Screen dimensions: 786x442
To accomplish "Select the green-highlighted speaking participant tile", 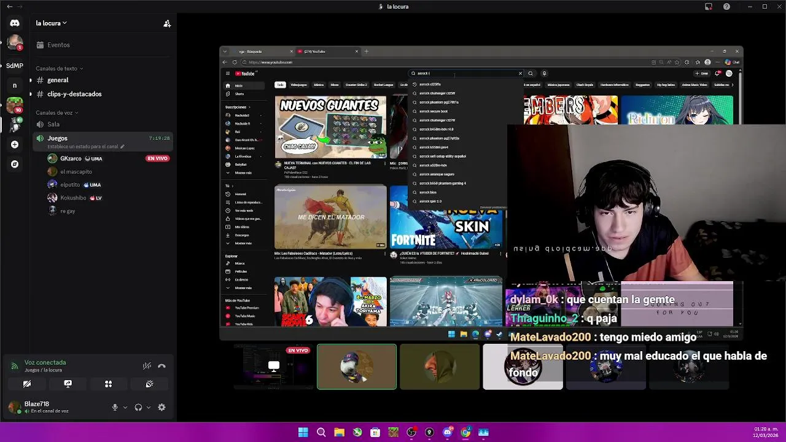I will pos(357,367).
